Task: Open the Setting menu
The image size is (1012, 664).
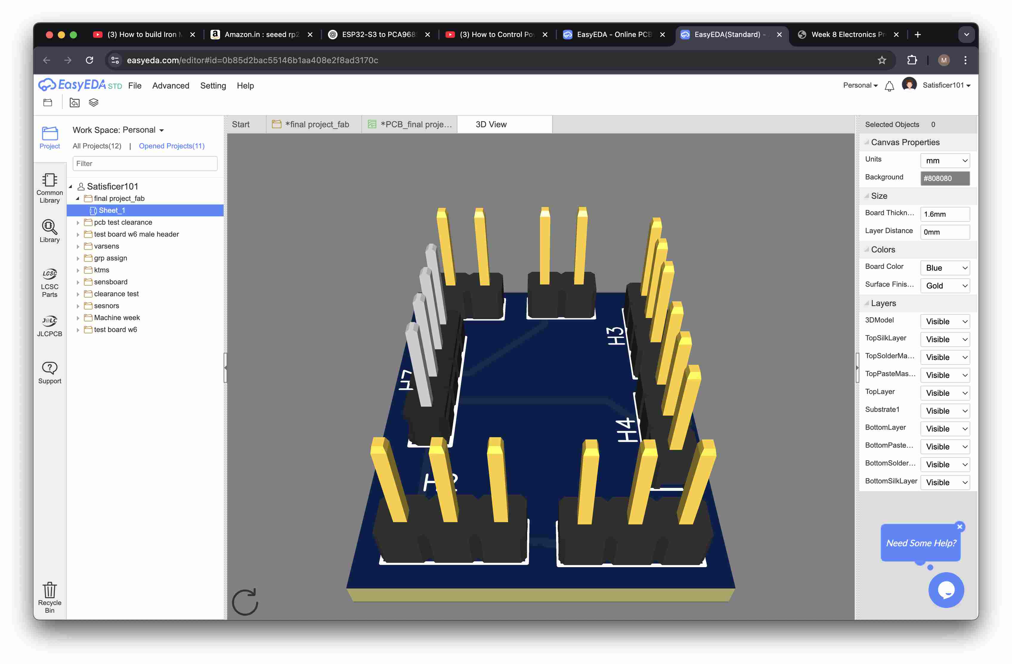Action: click(x=213, y=86)
